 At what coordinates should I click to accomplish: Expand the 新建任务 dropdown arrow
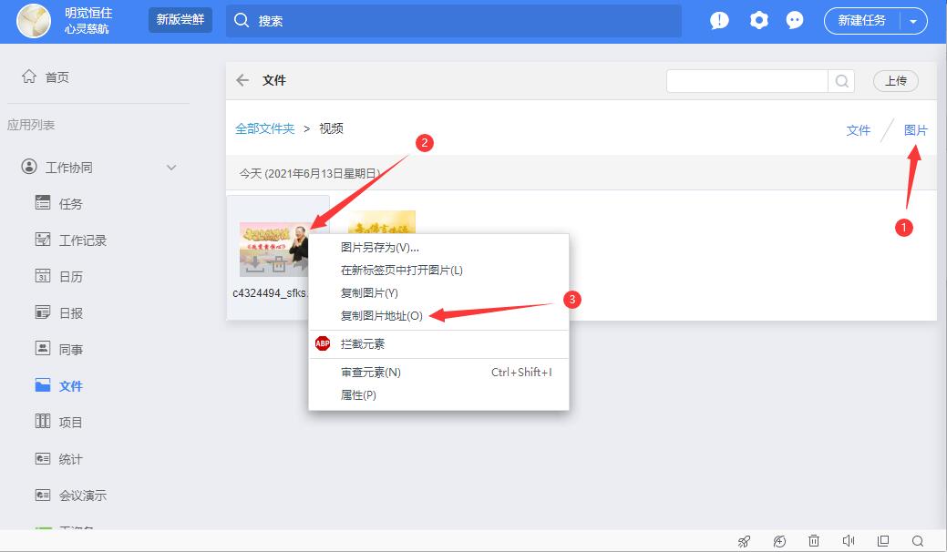[x=914, y=22]
